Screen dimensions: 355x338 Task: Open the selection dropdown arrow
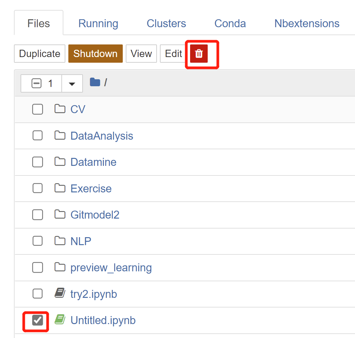pos(72,84)
